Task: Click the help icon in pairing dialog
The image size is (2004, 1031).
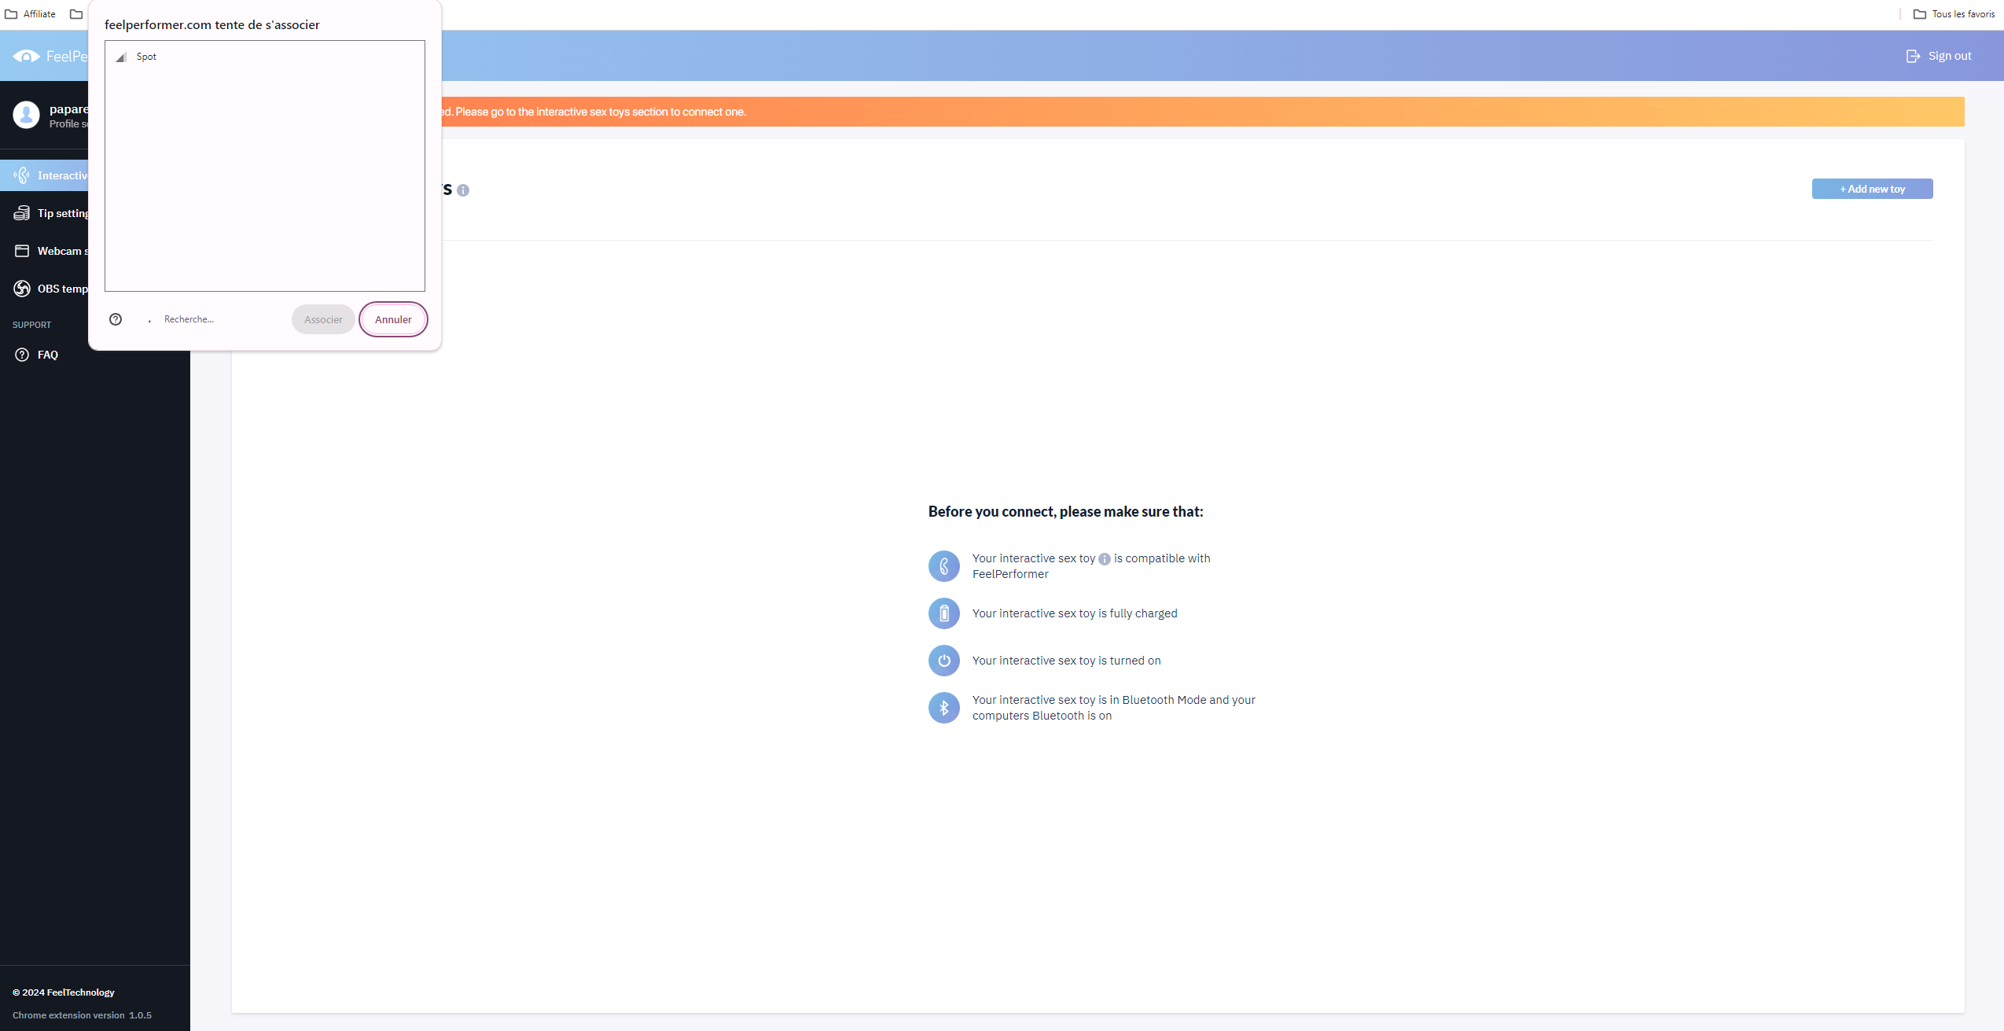Action: coord(116,319)
